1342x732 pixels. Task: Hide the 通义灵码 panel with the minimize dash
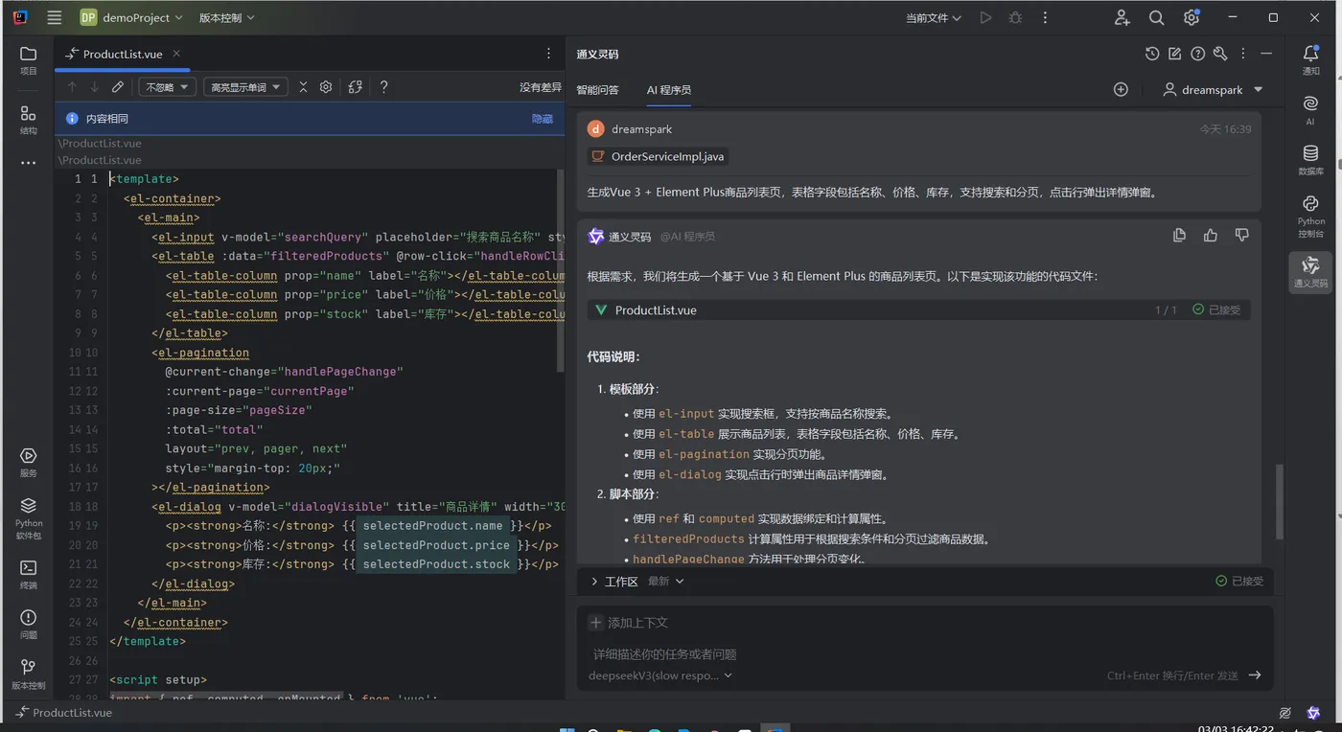coord(1266,54)
